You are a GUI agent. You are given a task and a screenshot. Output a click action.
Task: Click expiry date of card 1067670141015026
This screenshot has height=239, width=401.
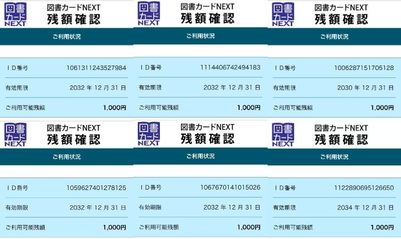pos(232,207)
